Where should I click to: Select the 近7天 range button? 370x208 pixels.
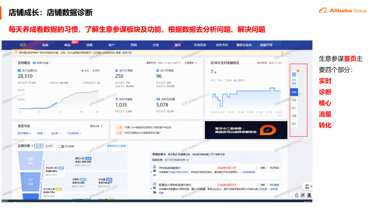(39, 146)
